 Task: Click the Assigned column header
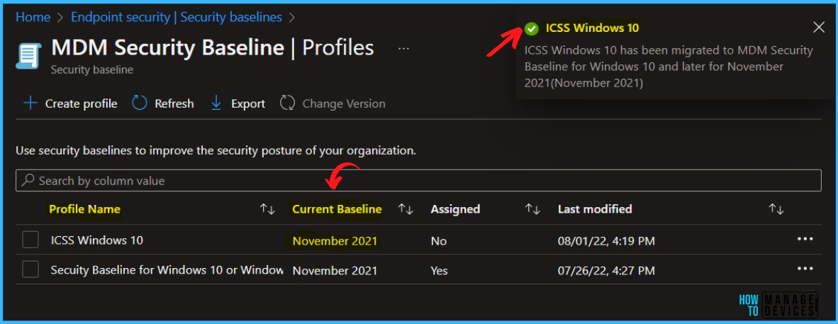point(455,209)
